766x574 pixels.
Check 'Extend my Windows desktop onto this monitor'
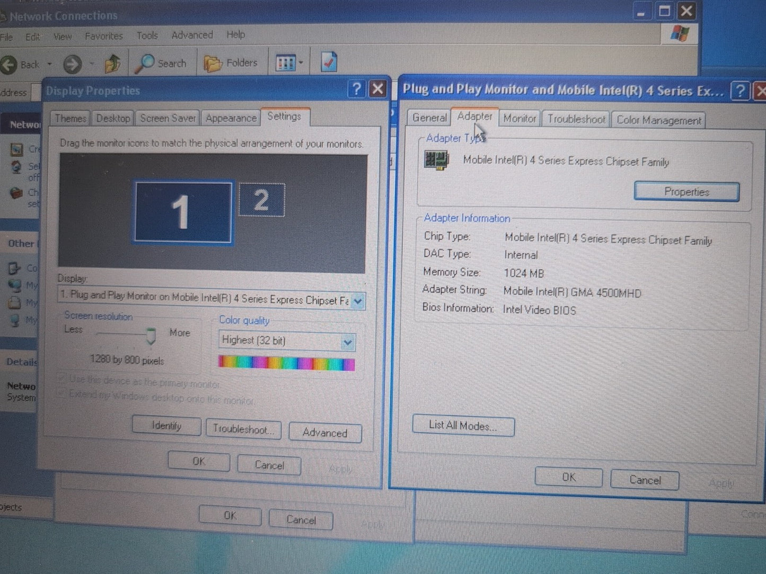(x=63, y=394)
